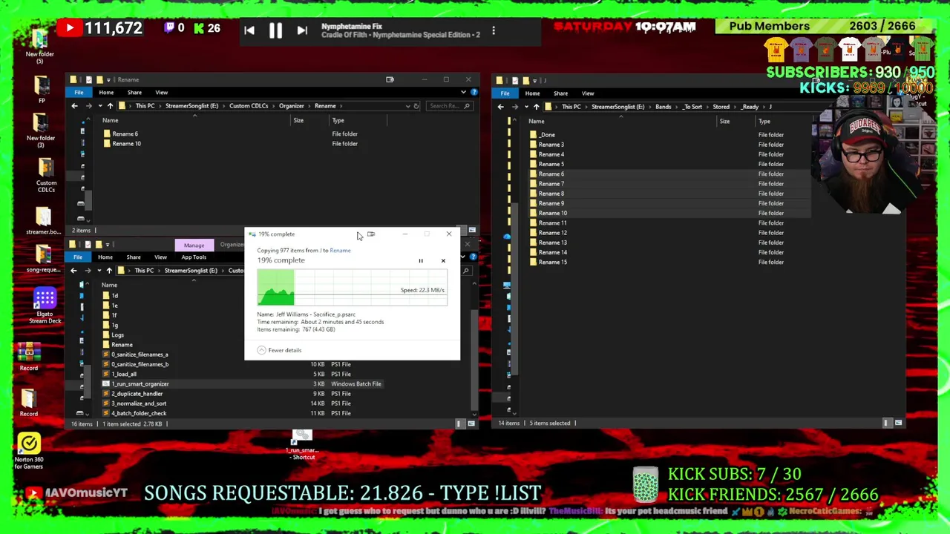Open Help in the top-left Rename window
The width and height of the screenshot is (950, 534).
(x=474, y=93)
